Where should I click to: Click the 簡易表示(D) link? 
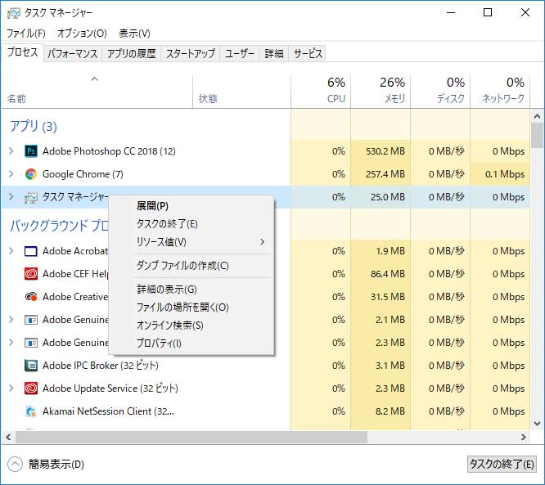pyautogui.click(x=56, y=465)
